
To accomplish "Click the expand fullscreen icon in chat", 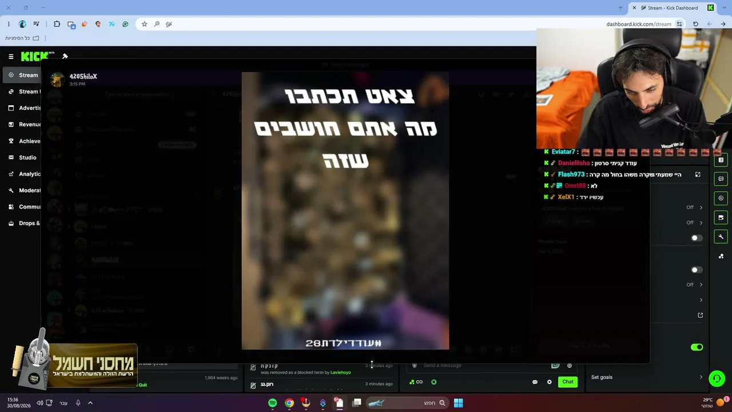I will (x=698, y=175).
